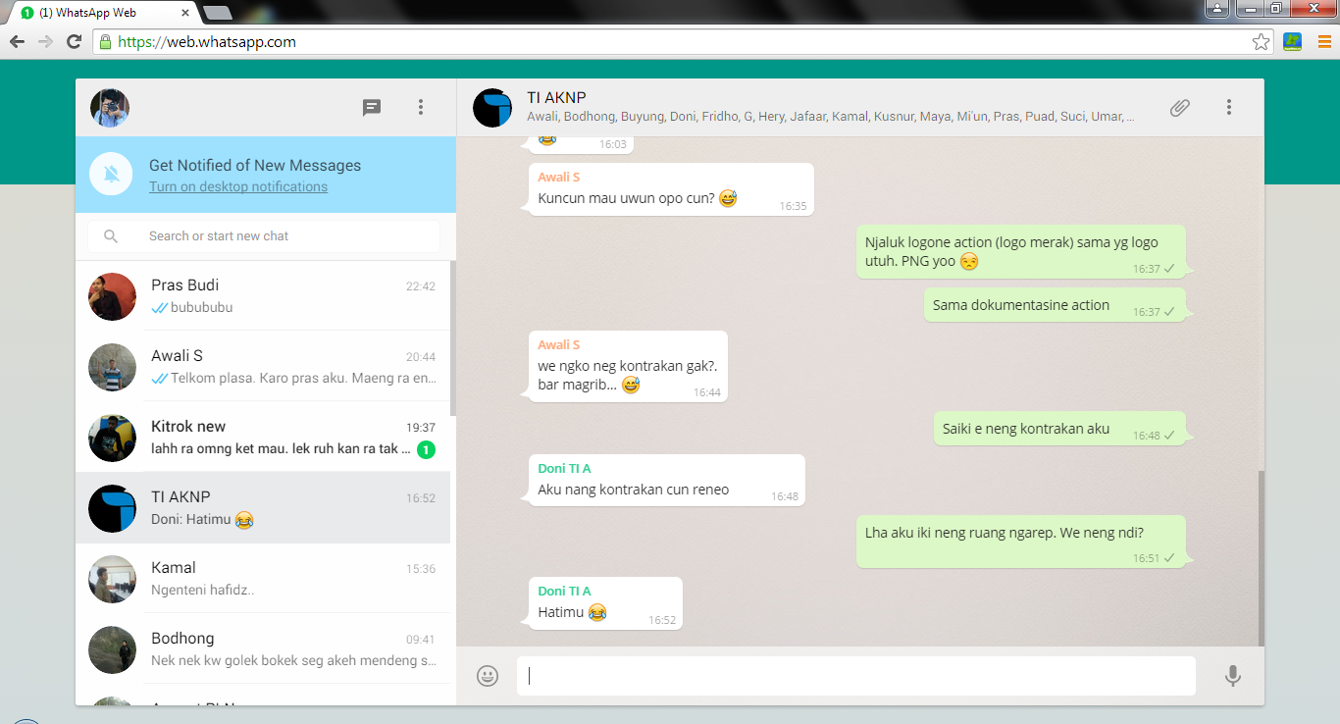
Task: Open Chrome menu hamburger icon
Action: [1324, 42]
